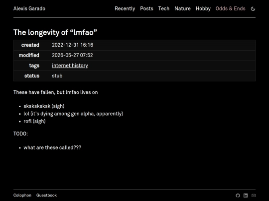This screenshot has width=269, height=201.
Task: Click the 'what are these called???' item
Action: [52, 147]
